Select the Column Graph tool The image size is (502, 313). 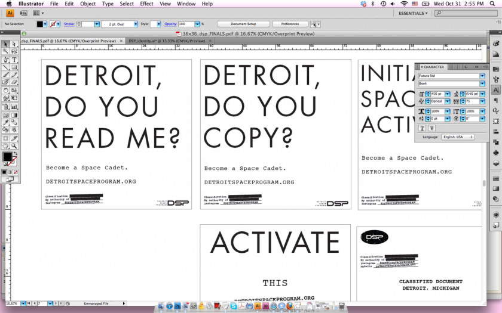coord(14,106)
